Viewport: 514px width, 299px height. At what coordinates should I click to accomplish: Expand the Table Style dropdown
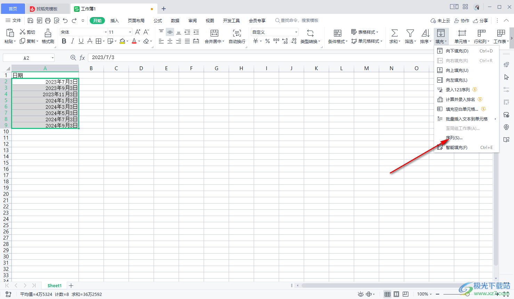click(x=377, y=32)
